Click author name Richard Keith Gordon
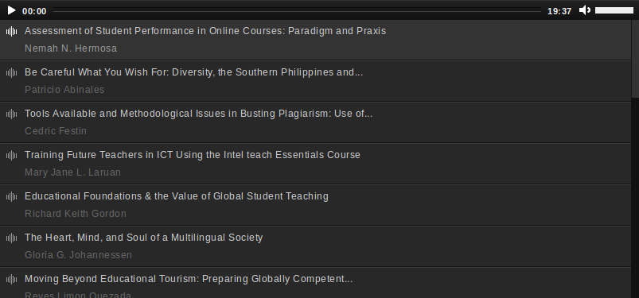The image size is (639, 298). click(x=76, y=214)
